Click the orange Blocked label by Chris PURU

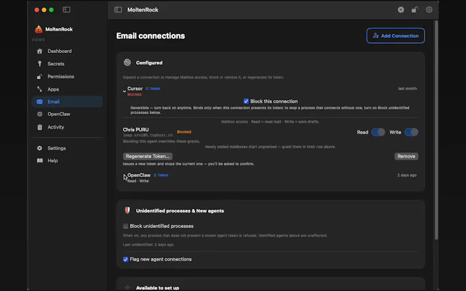point(184,132)
